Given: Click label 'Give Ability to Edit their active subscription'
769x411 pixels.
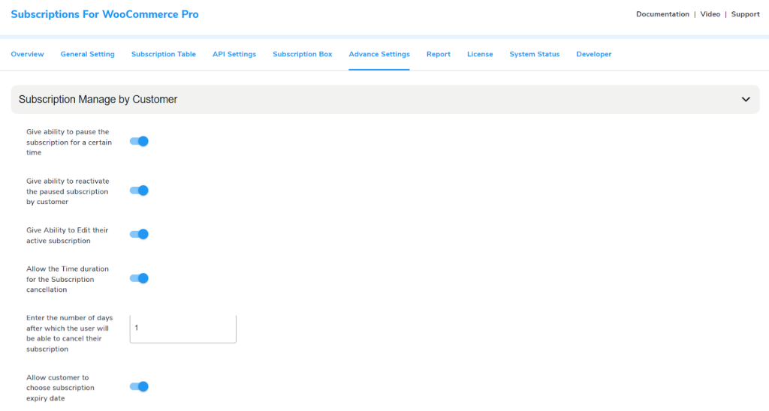Looking at the screenshot, I should tap(67, 235).
